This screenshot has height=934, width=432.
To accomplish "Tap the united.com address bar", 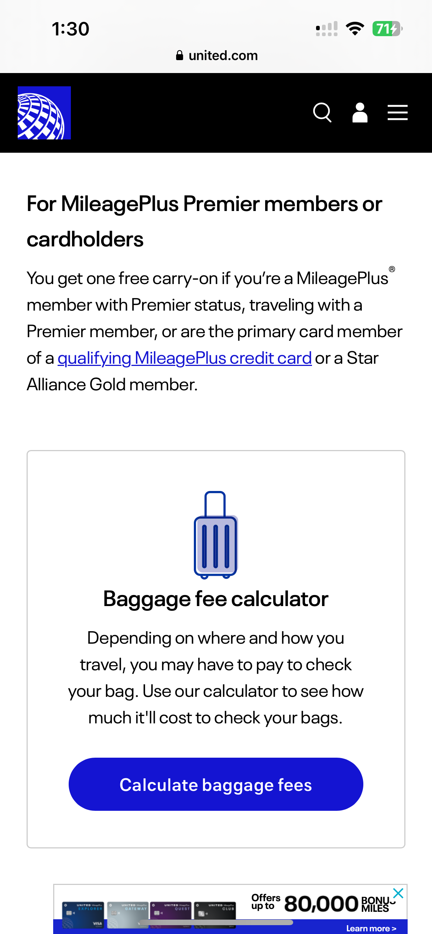I will coord(223,56).
